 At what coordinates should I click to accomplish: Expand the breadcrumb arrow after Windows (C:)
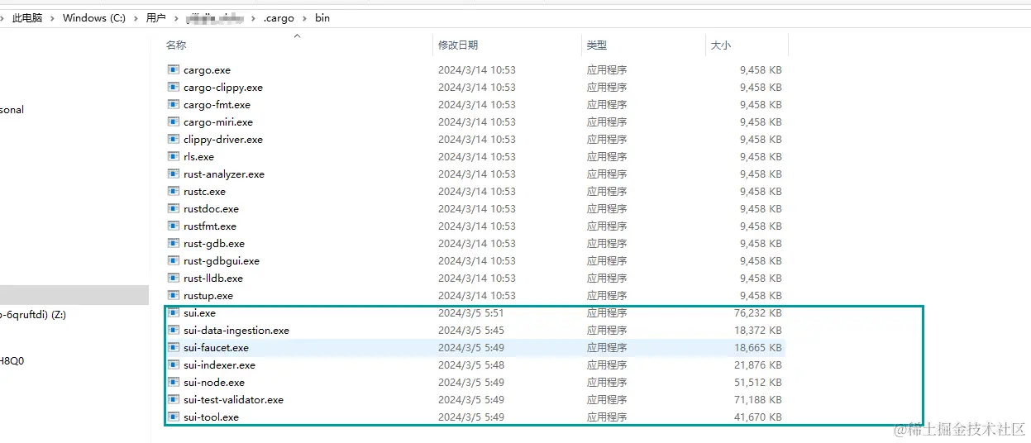tap(136, 17)
